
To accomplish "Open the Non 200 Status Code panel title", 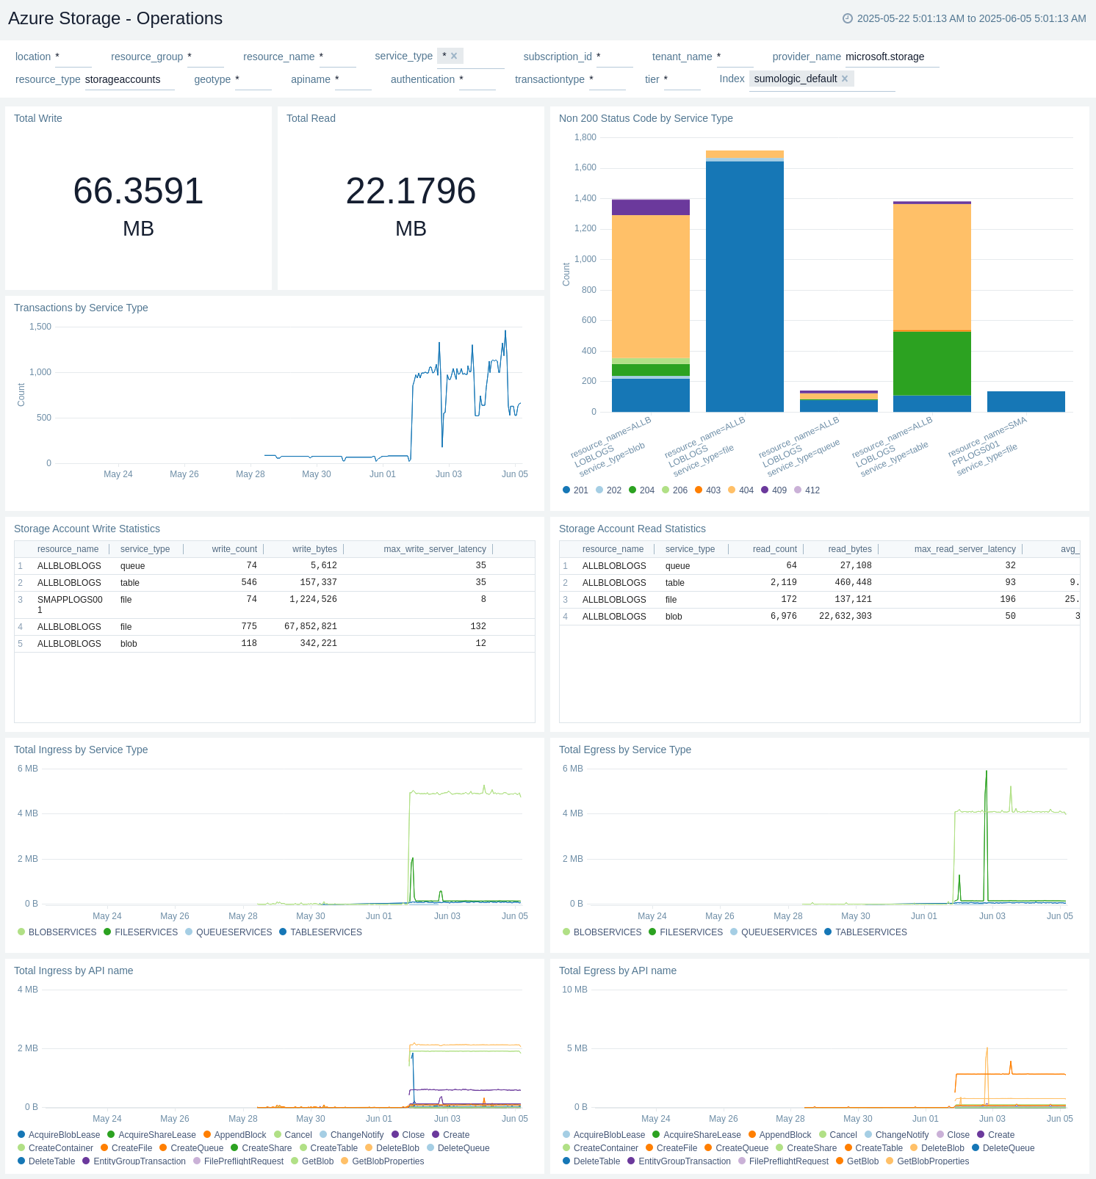I will tap(646, 118).
